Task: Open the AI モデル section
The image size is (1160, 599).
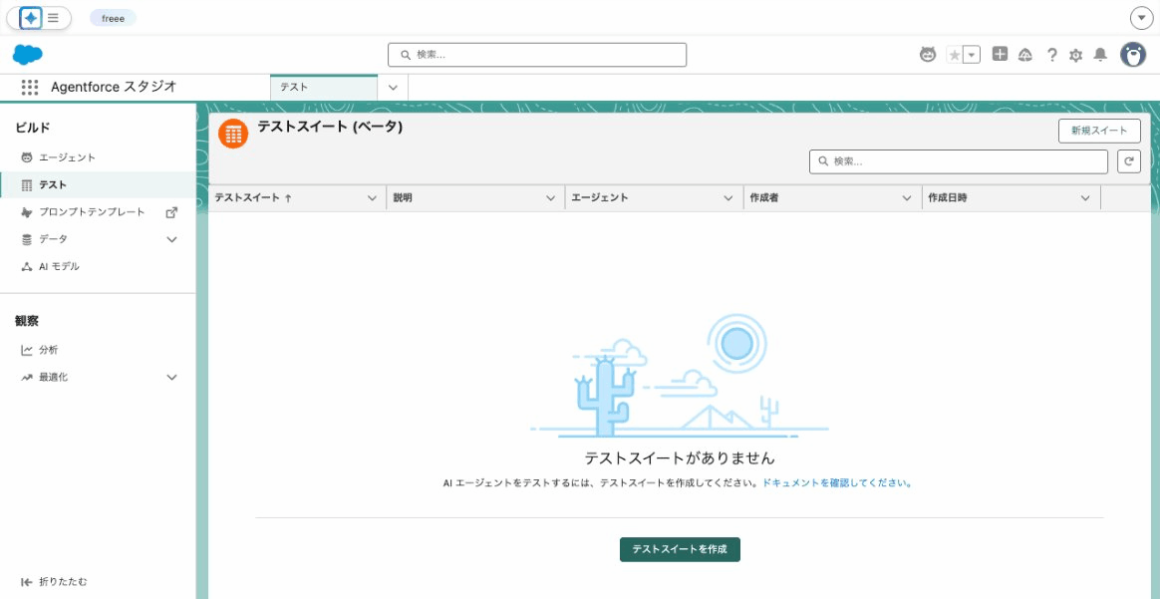Action: pos(62,265)
